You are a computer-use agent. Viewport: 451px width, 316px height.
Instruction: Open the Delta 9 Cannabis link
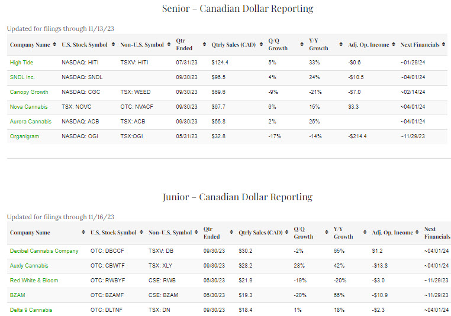pyautogui.click(x=31, y=310)
